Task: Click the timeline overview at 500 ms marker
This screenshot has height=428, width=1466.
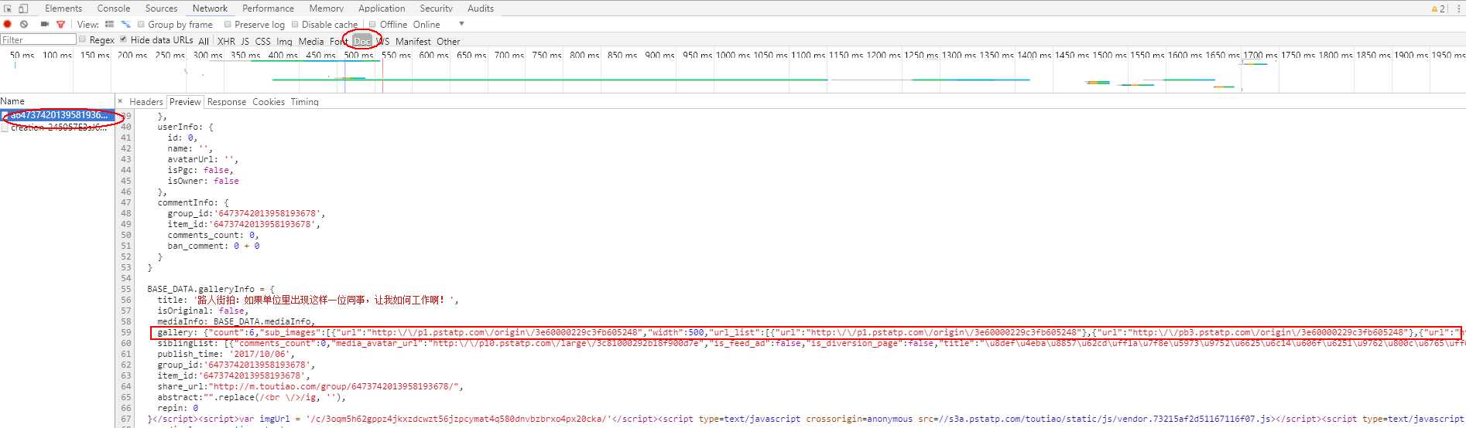Action: [x=358, y=55]
